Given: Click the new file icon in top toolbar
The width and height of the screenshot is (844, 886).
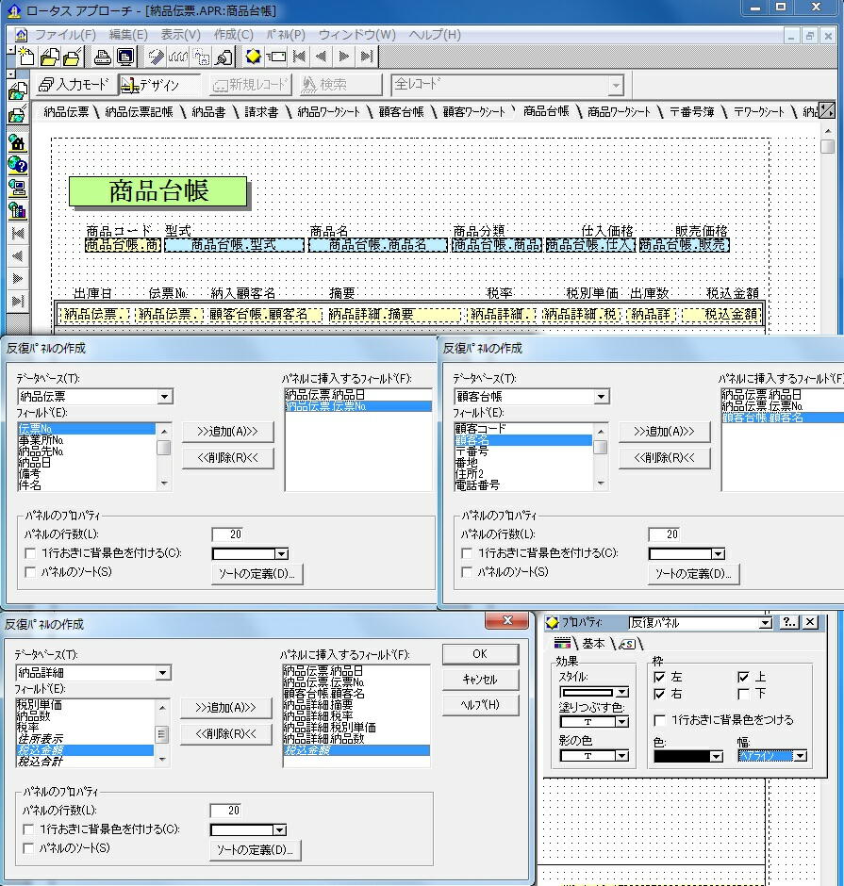Looking at the screenshot, I should tap(25, 57).
